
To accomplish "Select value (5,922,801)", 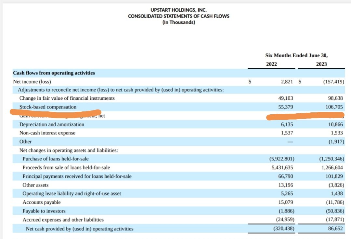I will point(281,159).
